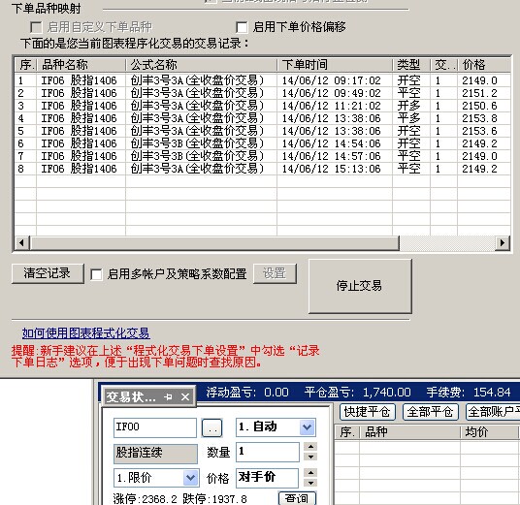Toggle 启用多帐户及策略系数配置 checkbox
The height and width of the screenshot is (505, 520).
96,274
